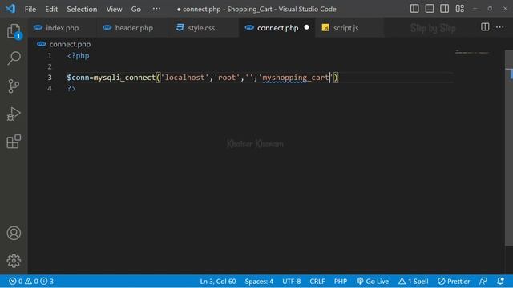Split the editor to the right

pyautogui.click(x=485, y=27)
